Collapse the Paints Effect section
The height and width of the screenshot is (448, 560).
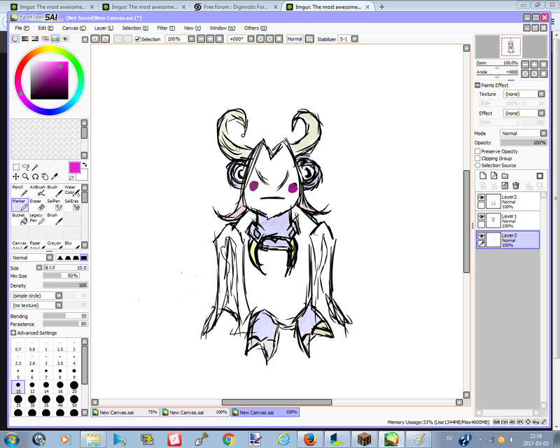pos(477,85)
